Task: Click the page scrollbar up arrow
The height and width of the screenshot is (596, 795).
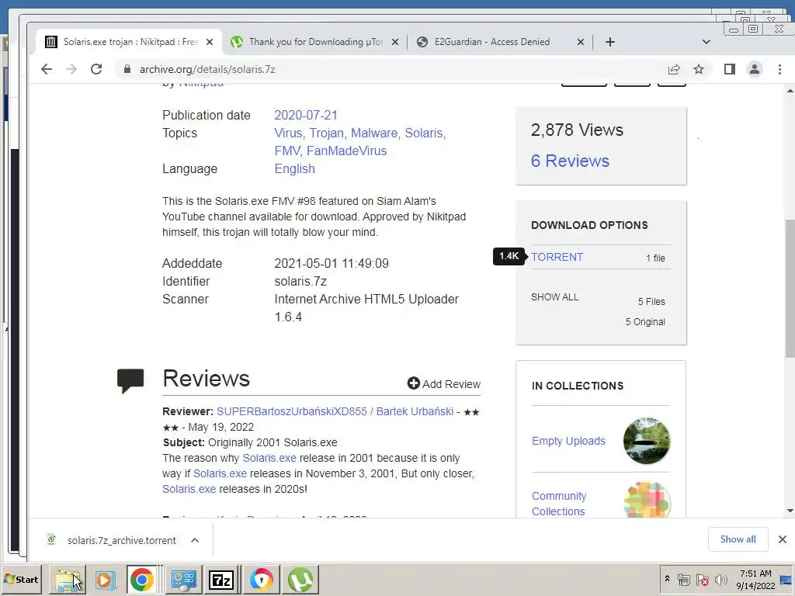Action: point(790,91)
